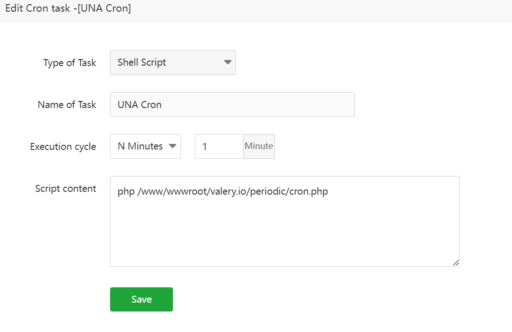This screenshot has height=332, width=512.
Task: Click the Type of Task dropdown arrow
Action: click(228, 62)
